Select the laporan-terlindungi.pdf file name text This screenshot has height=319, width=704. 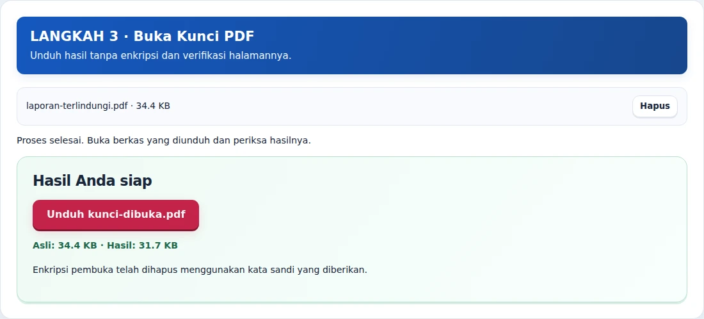pos(77,106)
